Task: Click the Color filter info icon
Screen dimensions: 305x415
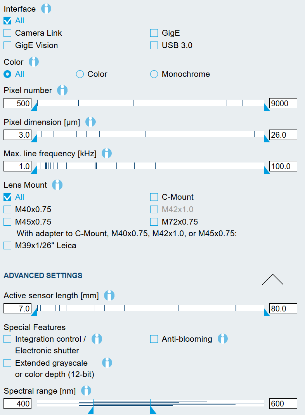Action: pyautogui.click(x=34, y=62)
